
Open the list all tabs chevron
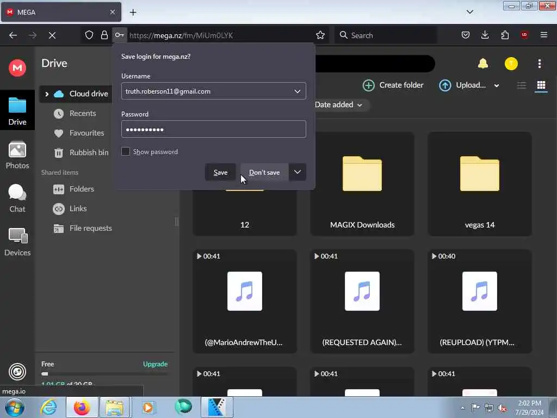[469, 12]
